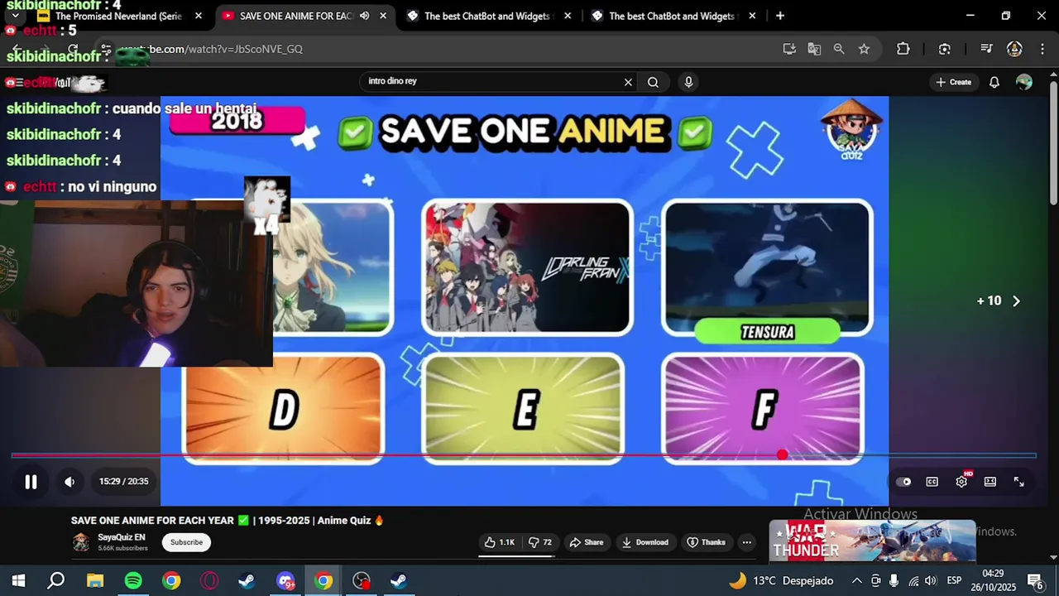Open the Chrome three-dot menu
This screenshot has width=1059, height=596.
click(x=1041, y=49)
